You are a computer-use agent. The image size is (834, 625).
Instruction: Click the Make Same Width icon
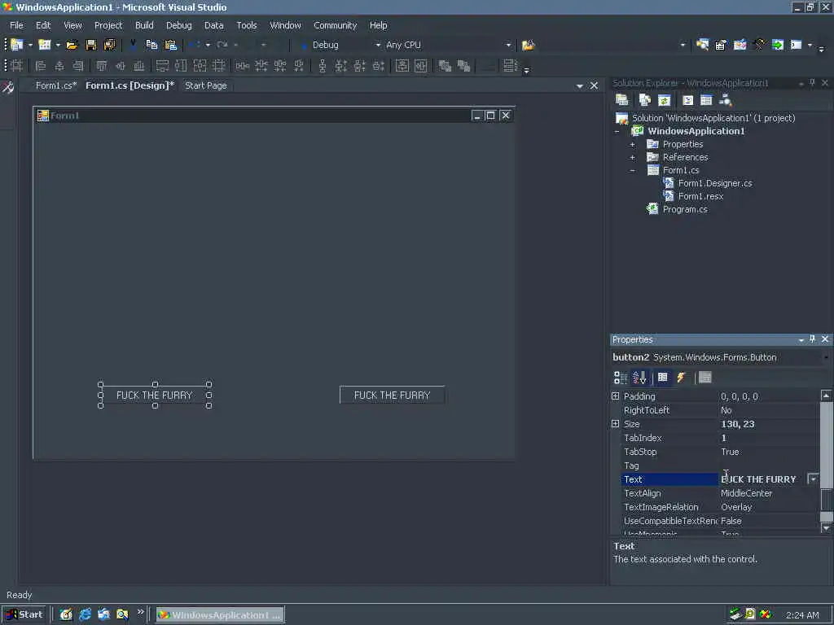162,66
